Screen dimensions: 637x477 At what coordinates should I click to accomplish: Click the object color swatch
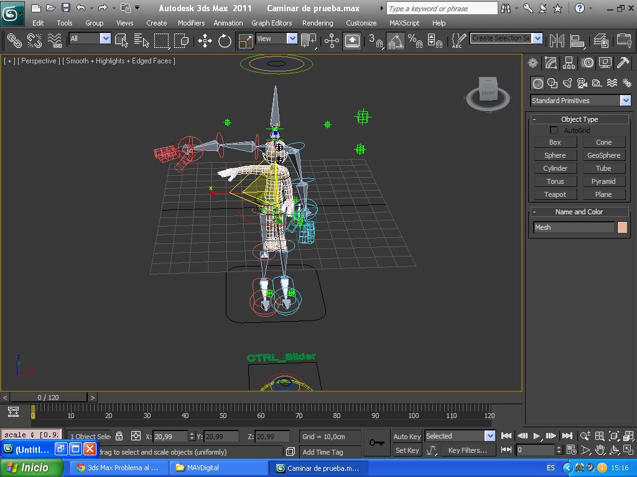pos(622,227)
